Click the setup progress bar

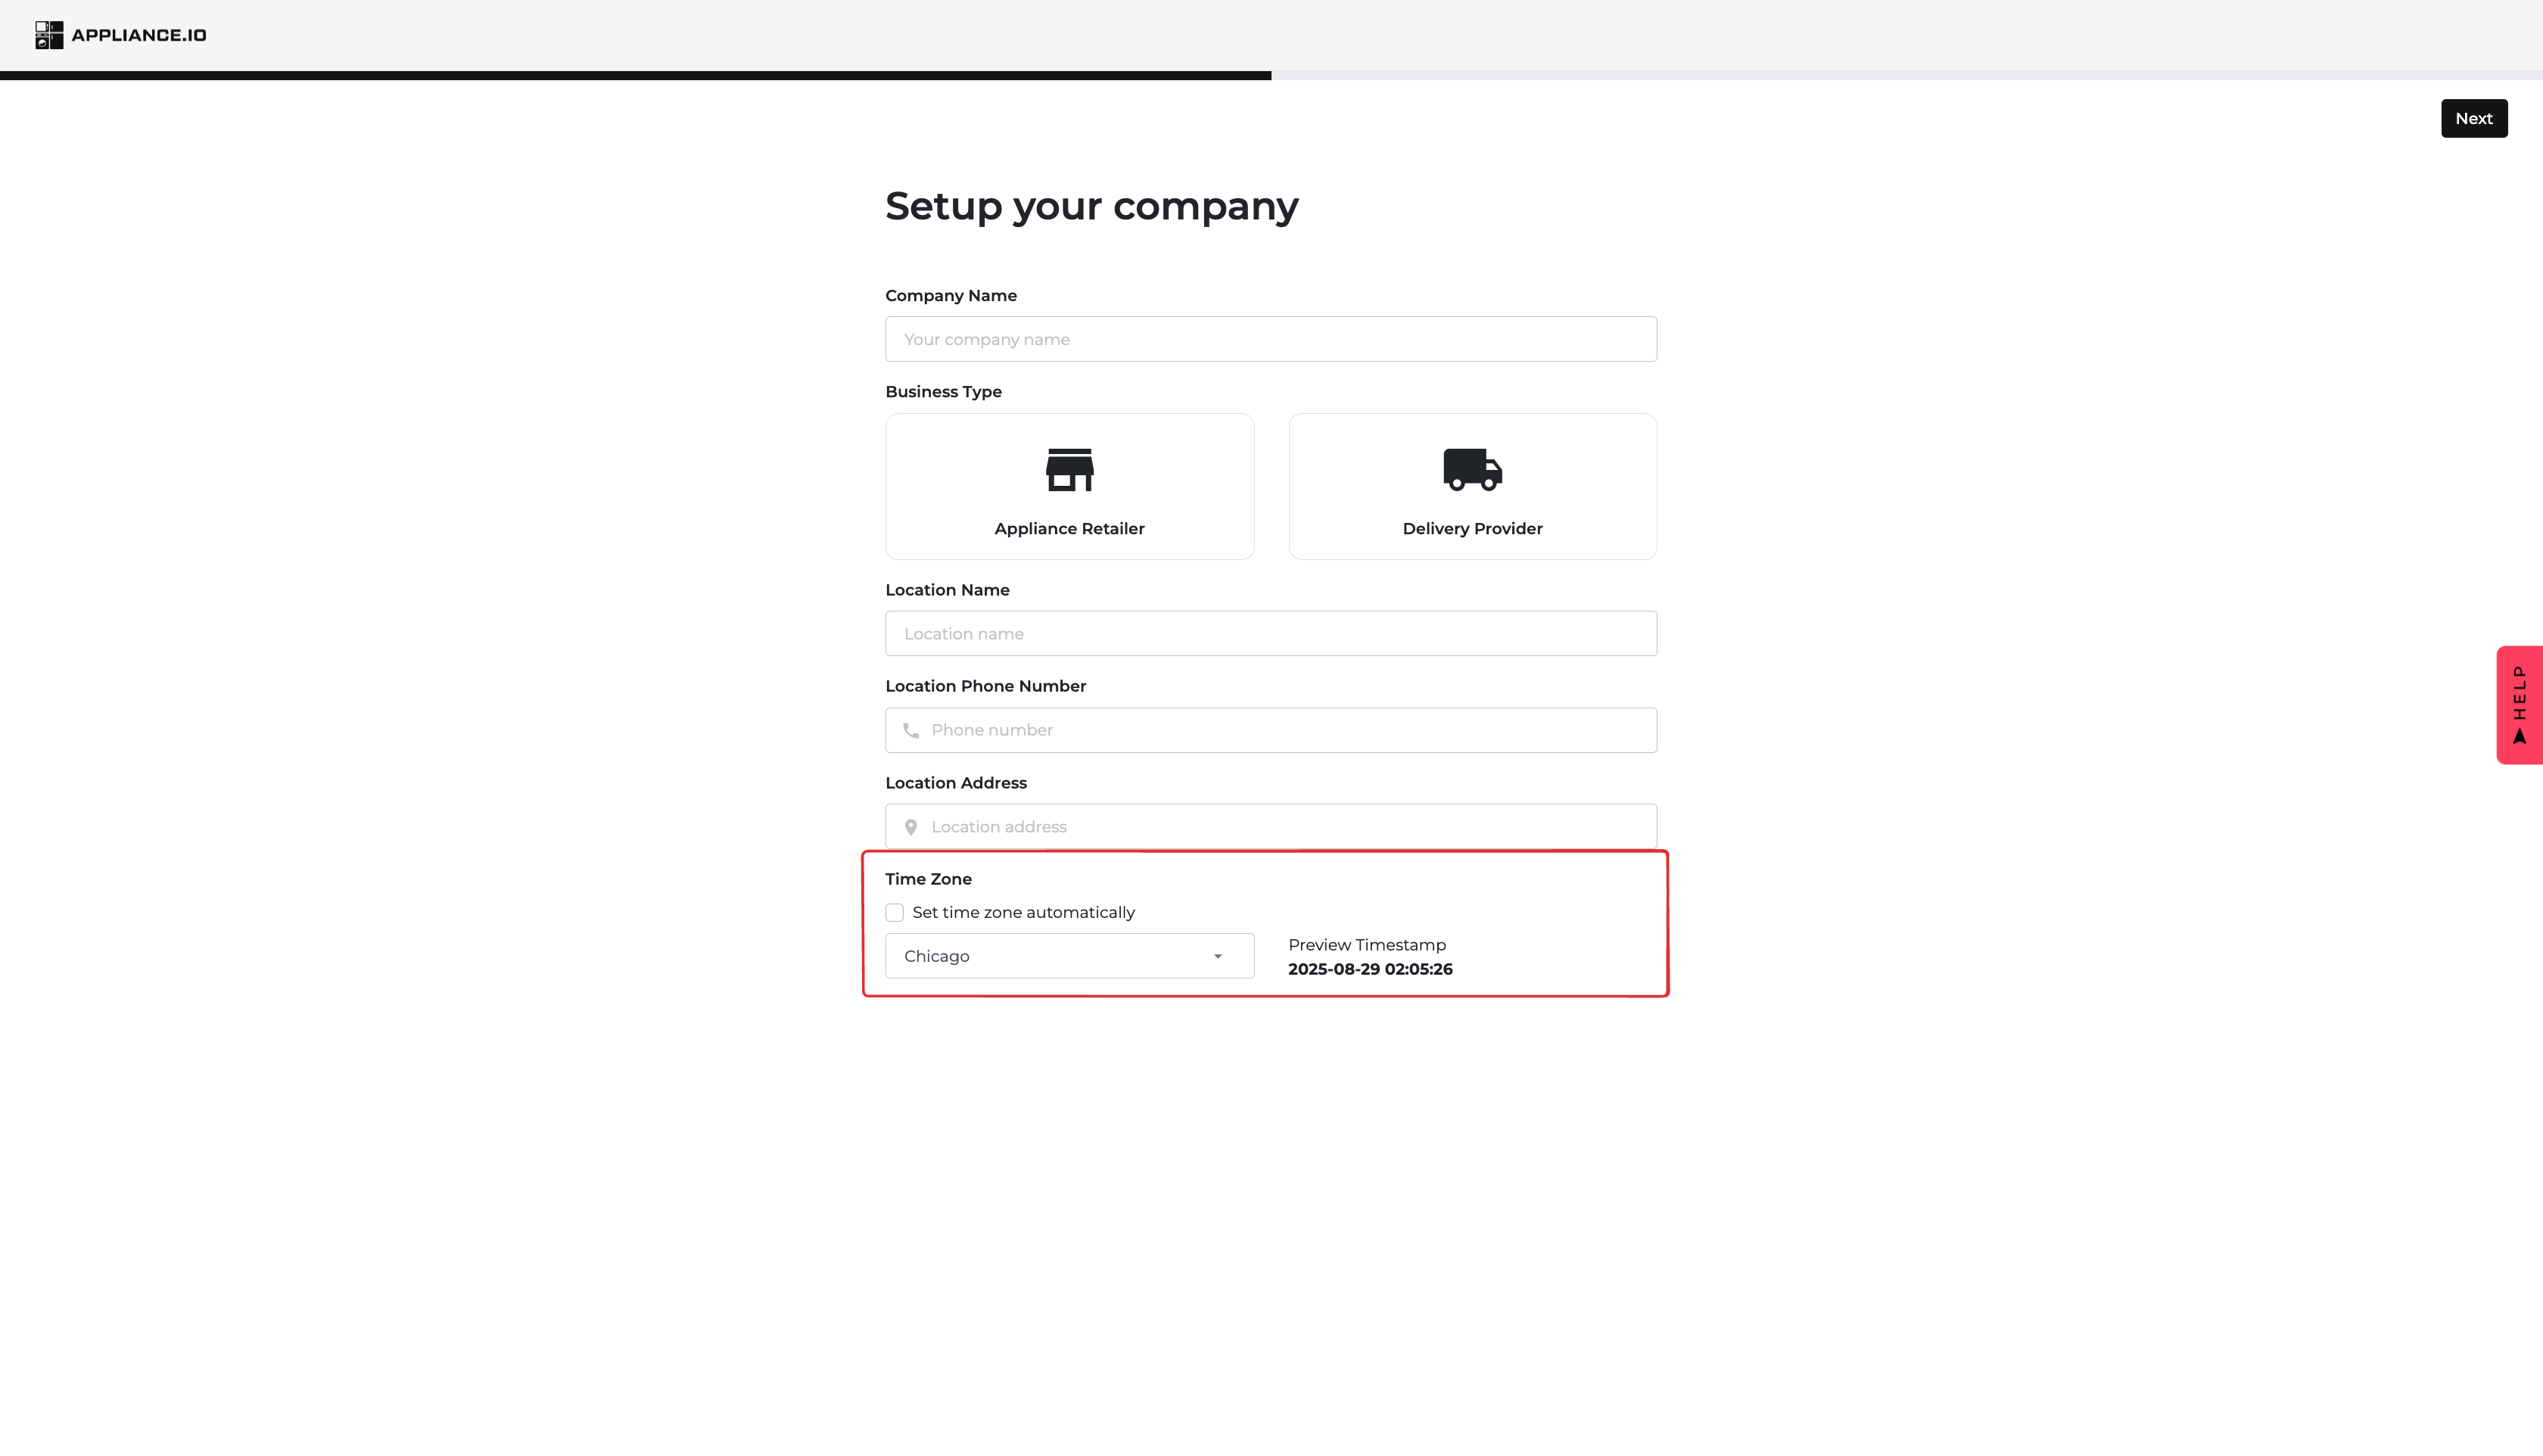point(1271,75)
